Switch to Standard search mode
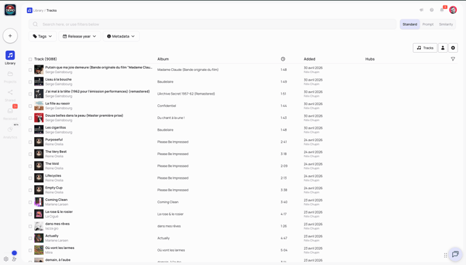Image resolution: width=466 pixels, height=265 pixels. click(x=410, y=24)
